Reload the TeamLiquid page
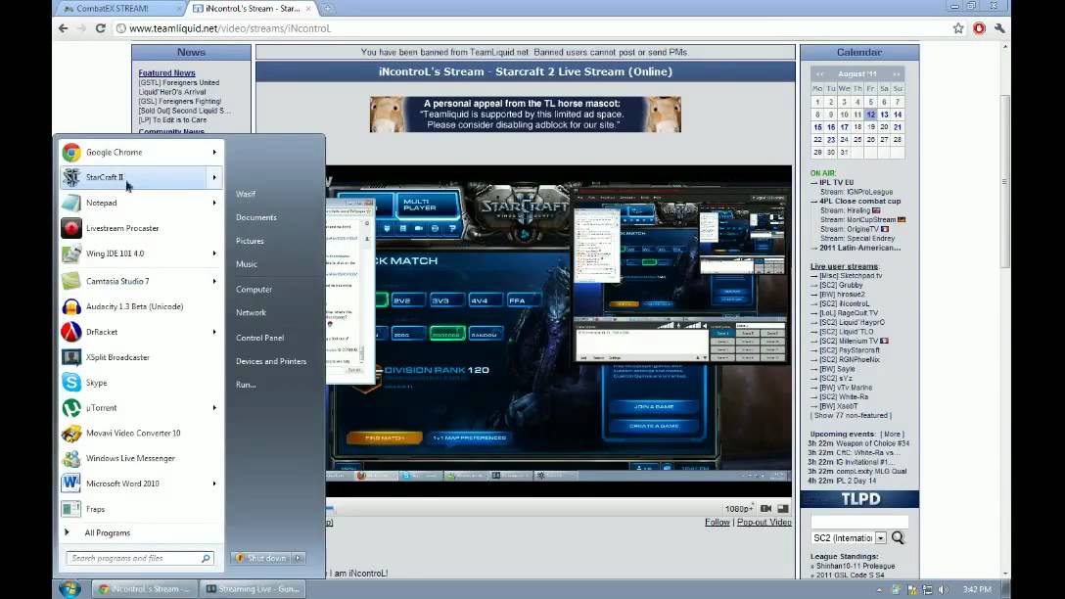 [x=101, y=28]
